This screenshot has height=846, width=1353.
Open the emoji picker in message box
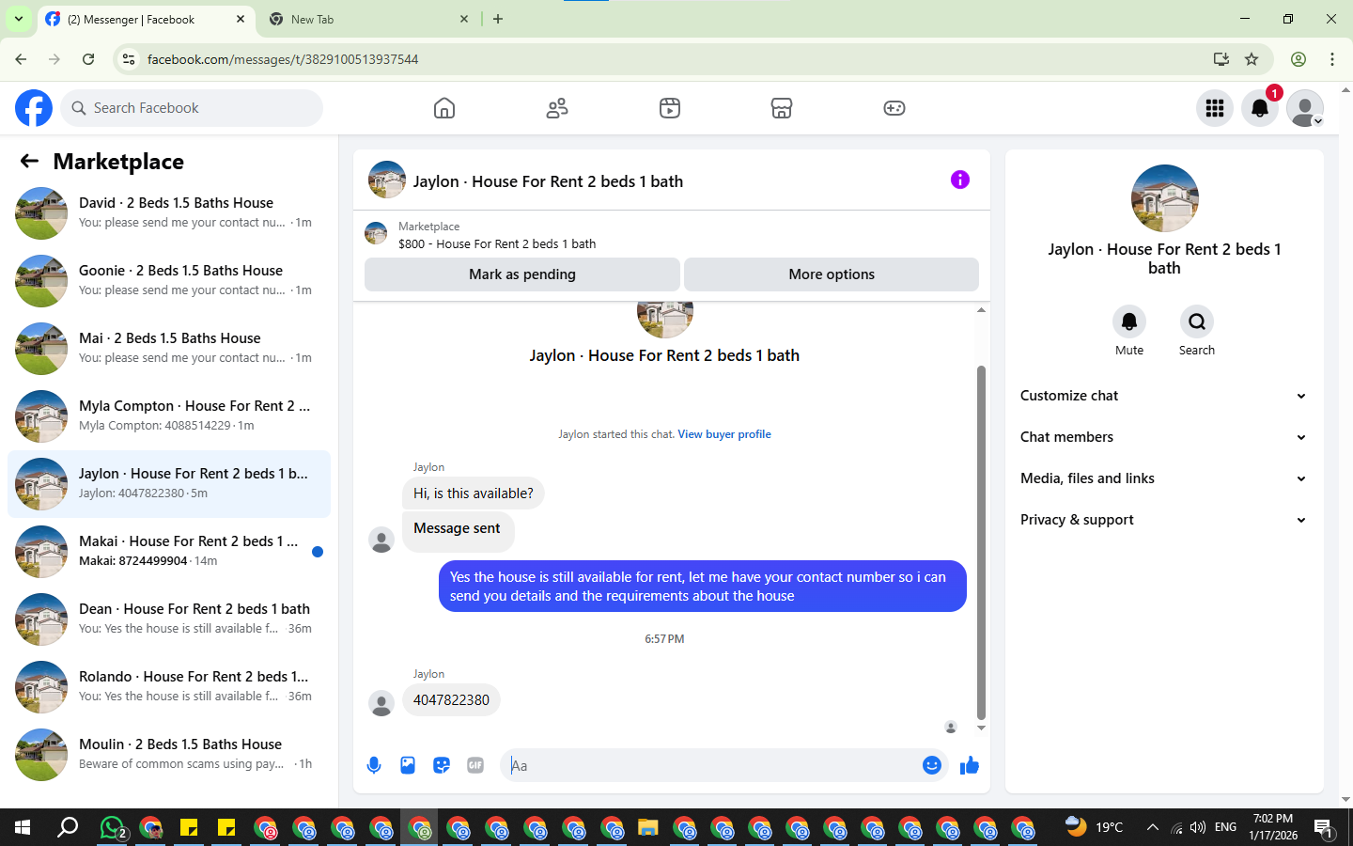tap(932, 765)
